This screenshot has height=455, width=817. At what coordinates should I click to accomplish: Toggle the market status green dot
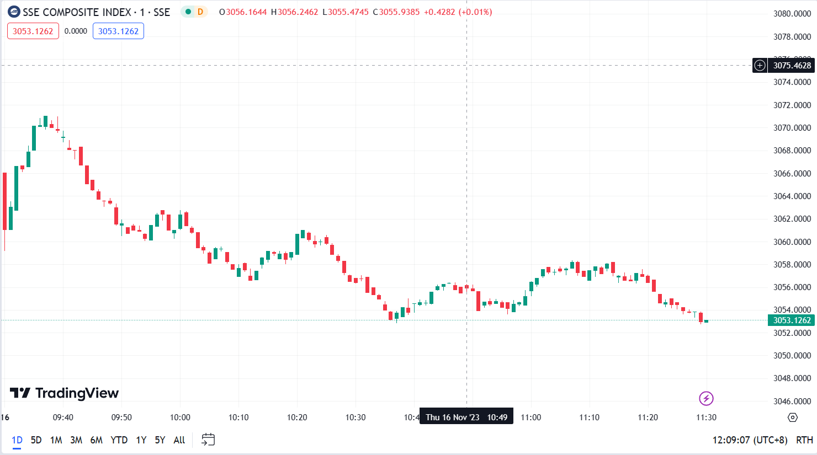(x=188, y=12)
